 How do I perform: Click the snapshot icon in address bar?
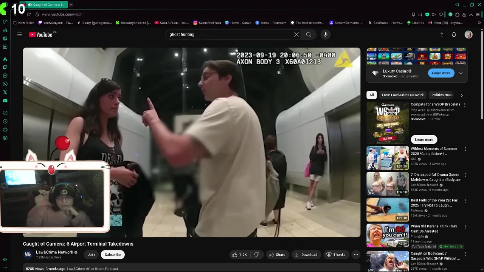420,14
